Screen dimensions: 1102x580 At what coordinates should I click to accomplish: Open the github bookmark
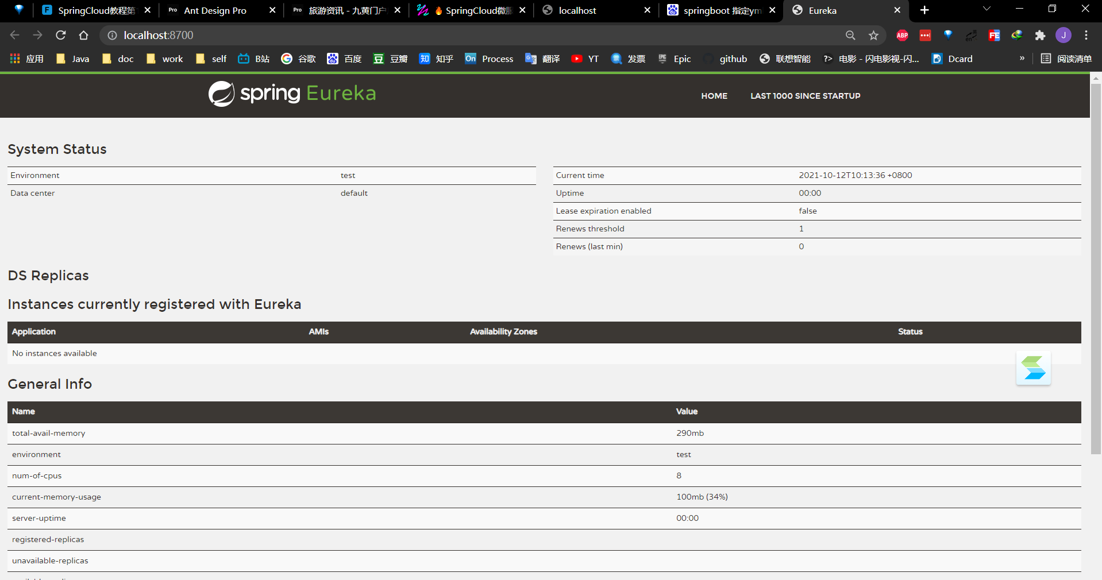[726, 59]
